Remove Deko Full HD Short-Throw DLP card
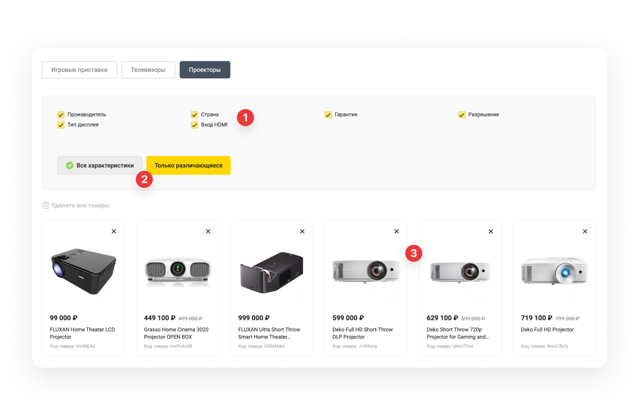Viewport: 639px width, 406px height. (396, 231)
